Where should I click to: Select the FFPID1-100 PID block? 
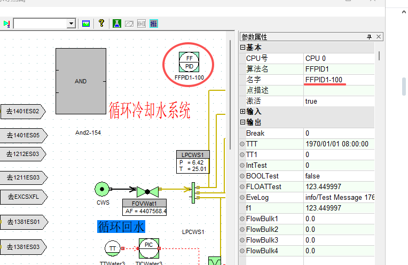point(189,63)
